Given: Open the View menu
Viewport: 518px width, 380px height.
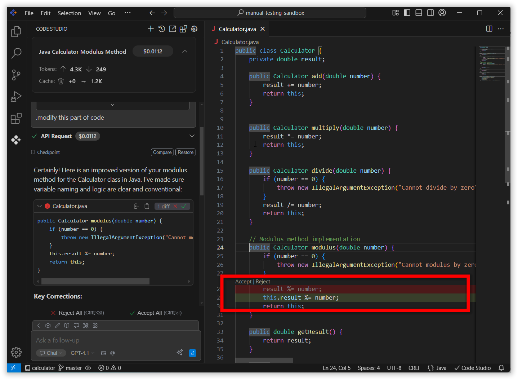Looking at the screenshot, I should pyautogui.click(x=94, y=13).
